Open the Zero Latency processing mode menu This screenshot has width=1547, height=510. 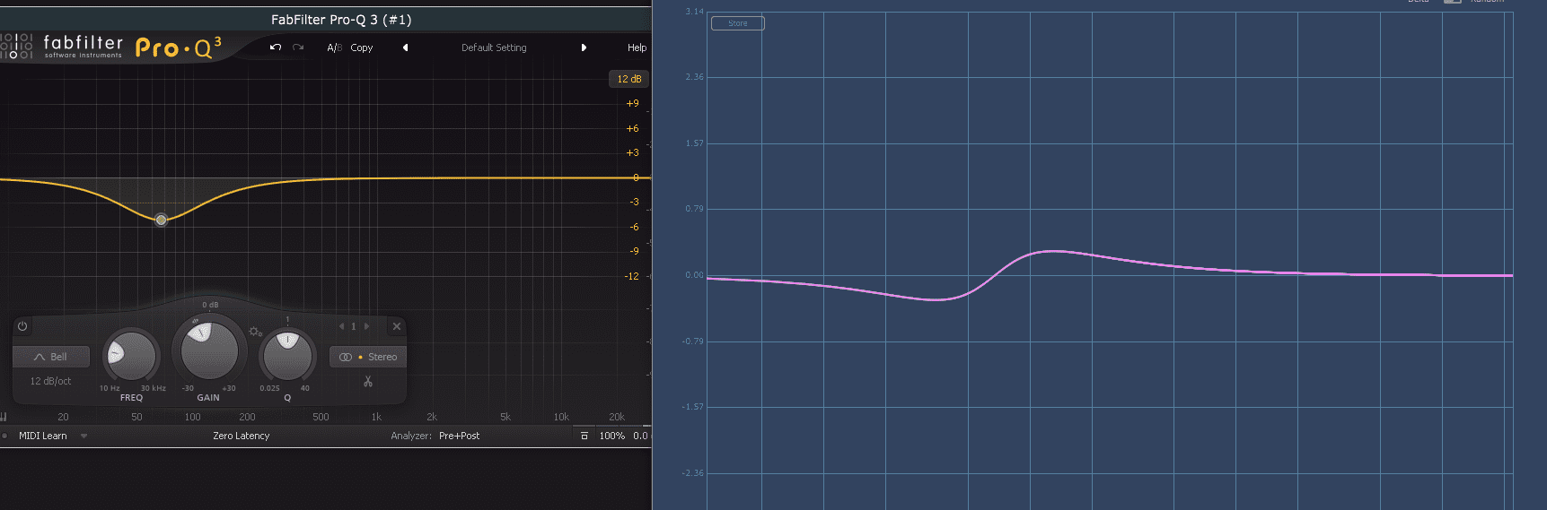242,436
